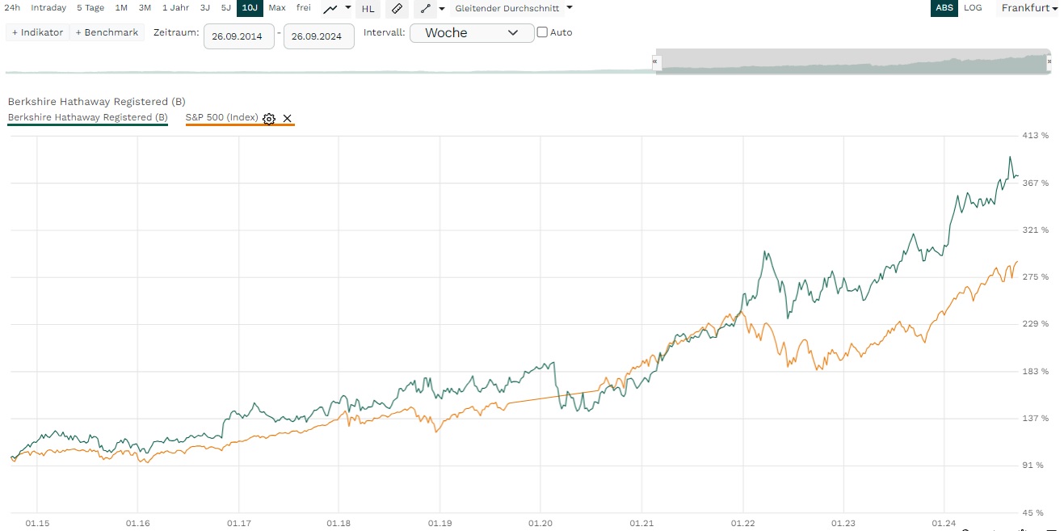Click the 413 % axis label
This screenshot has height=531, width=1064.
(x=1036, y=136)
